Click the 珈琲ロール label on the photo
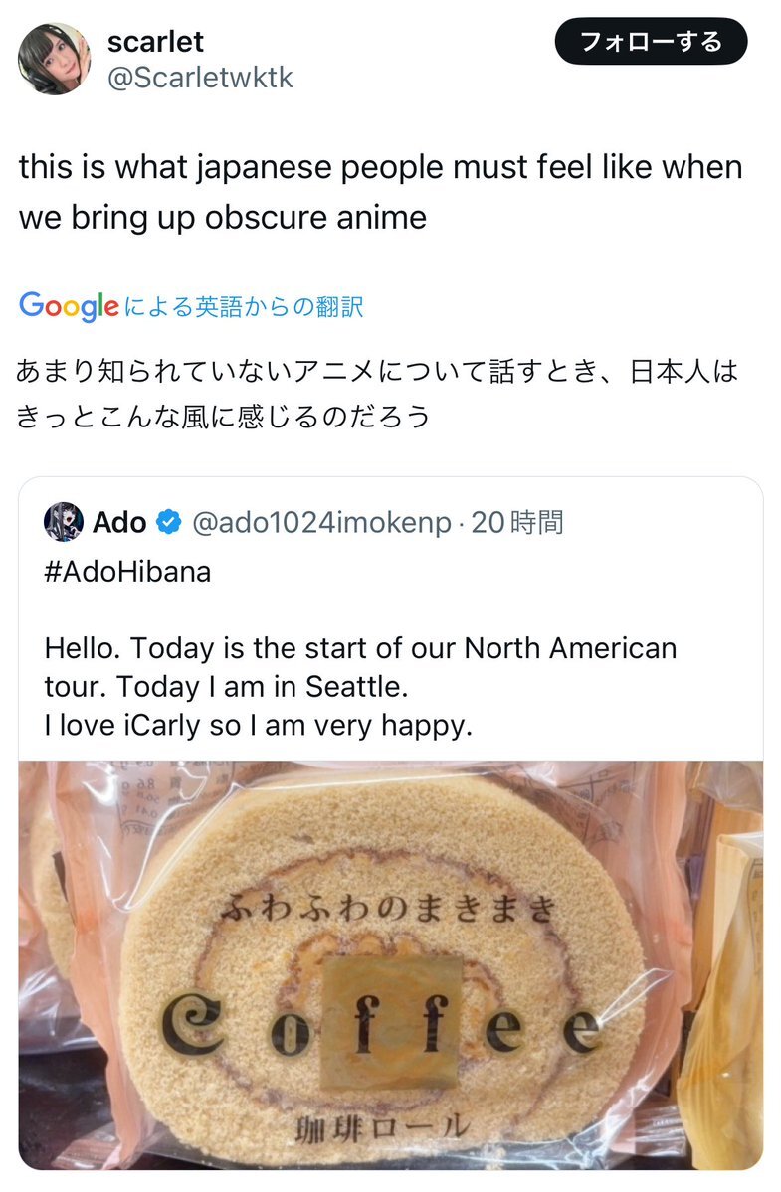 point(382,1127)
